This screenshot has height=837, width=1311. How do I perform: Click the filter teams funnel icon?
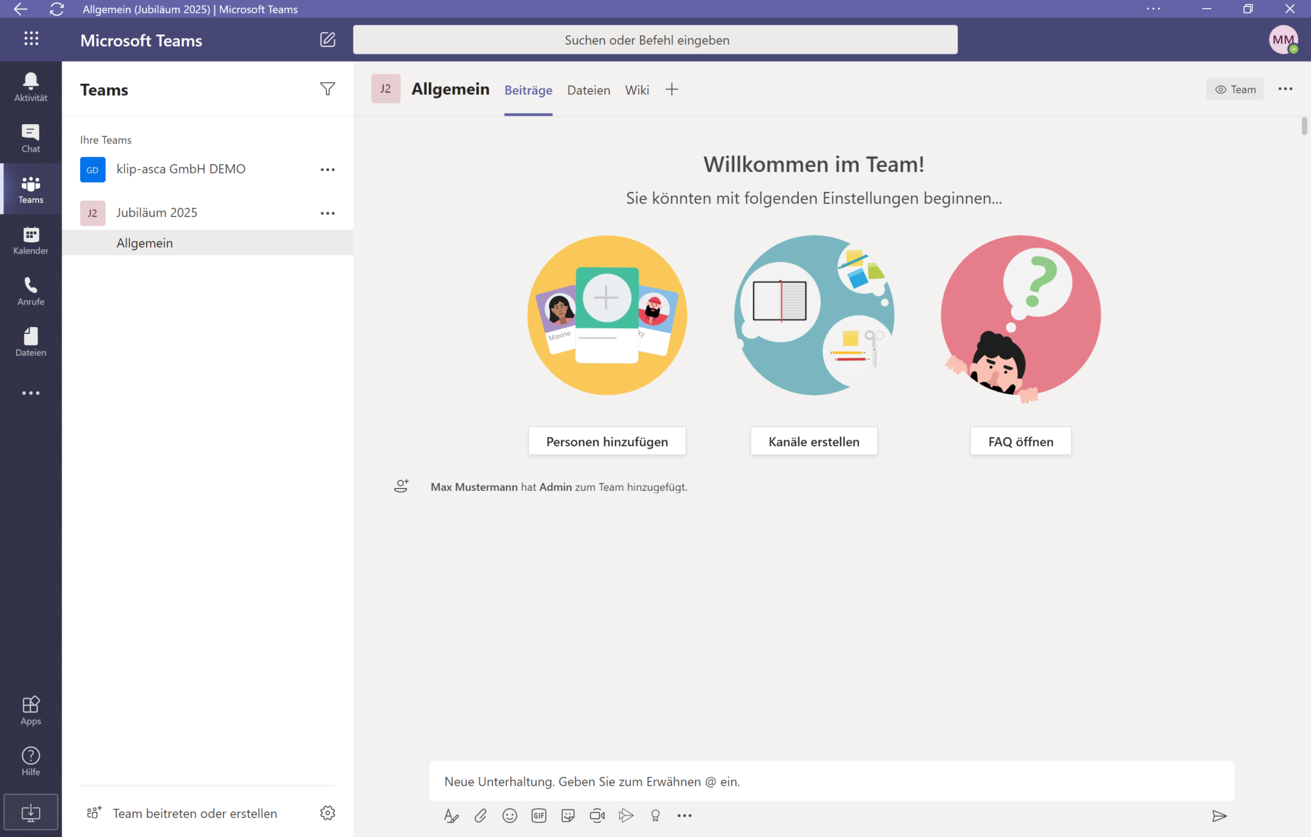pyautogui.click(x=327, y=89)
